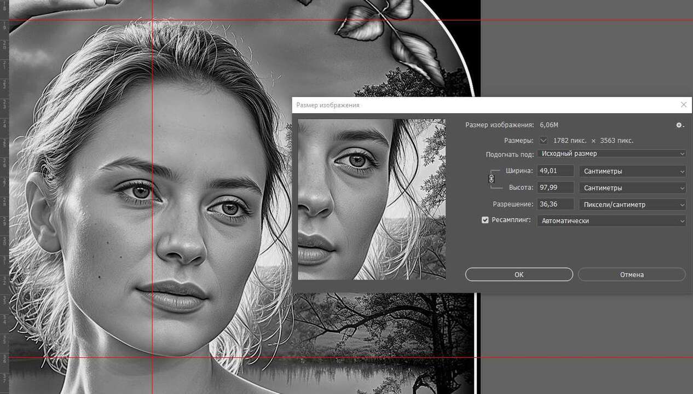Disable the Ресамплинг checkbox

tap(485, 220)
